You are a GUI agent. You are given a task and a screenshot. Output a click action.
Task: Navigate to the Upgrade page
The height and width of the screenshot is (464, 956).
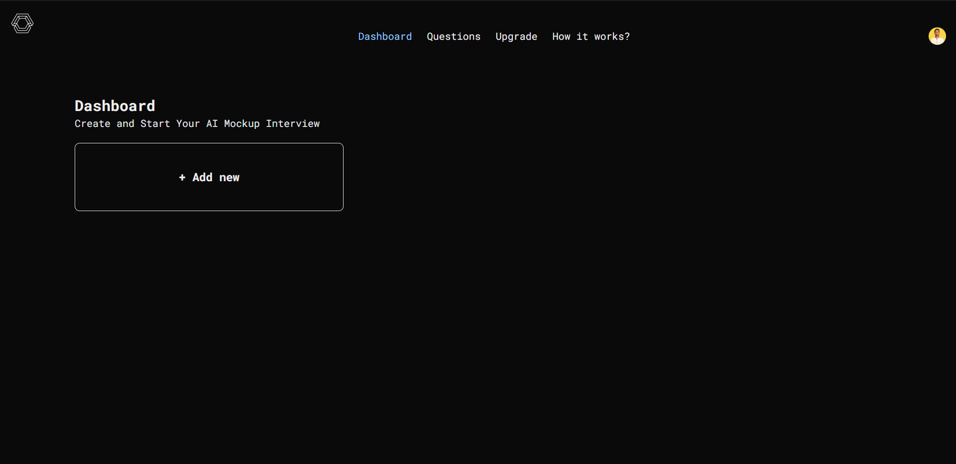[x=516, y=37]
